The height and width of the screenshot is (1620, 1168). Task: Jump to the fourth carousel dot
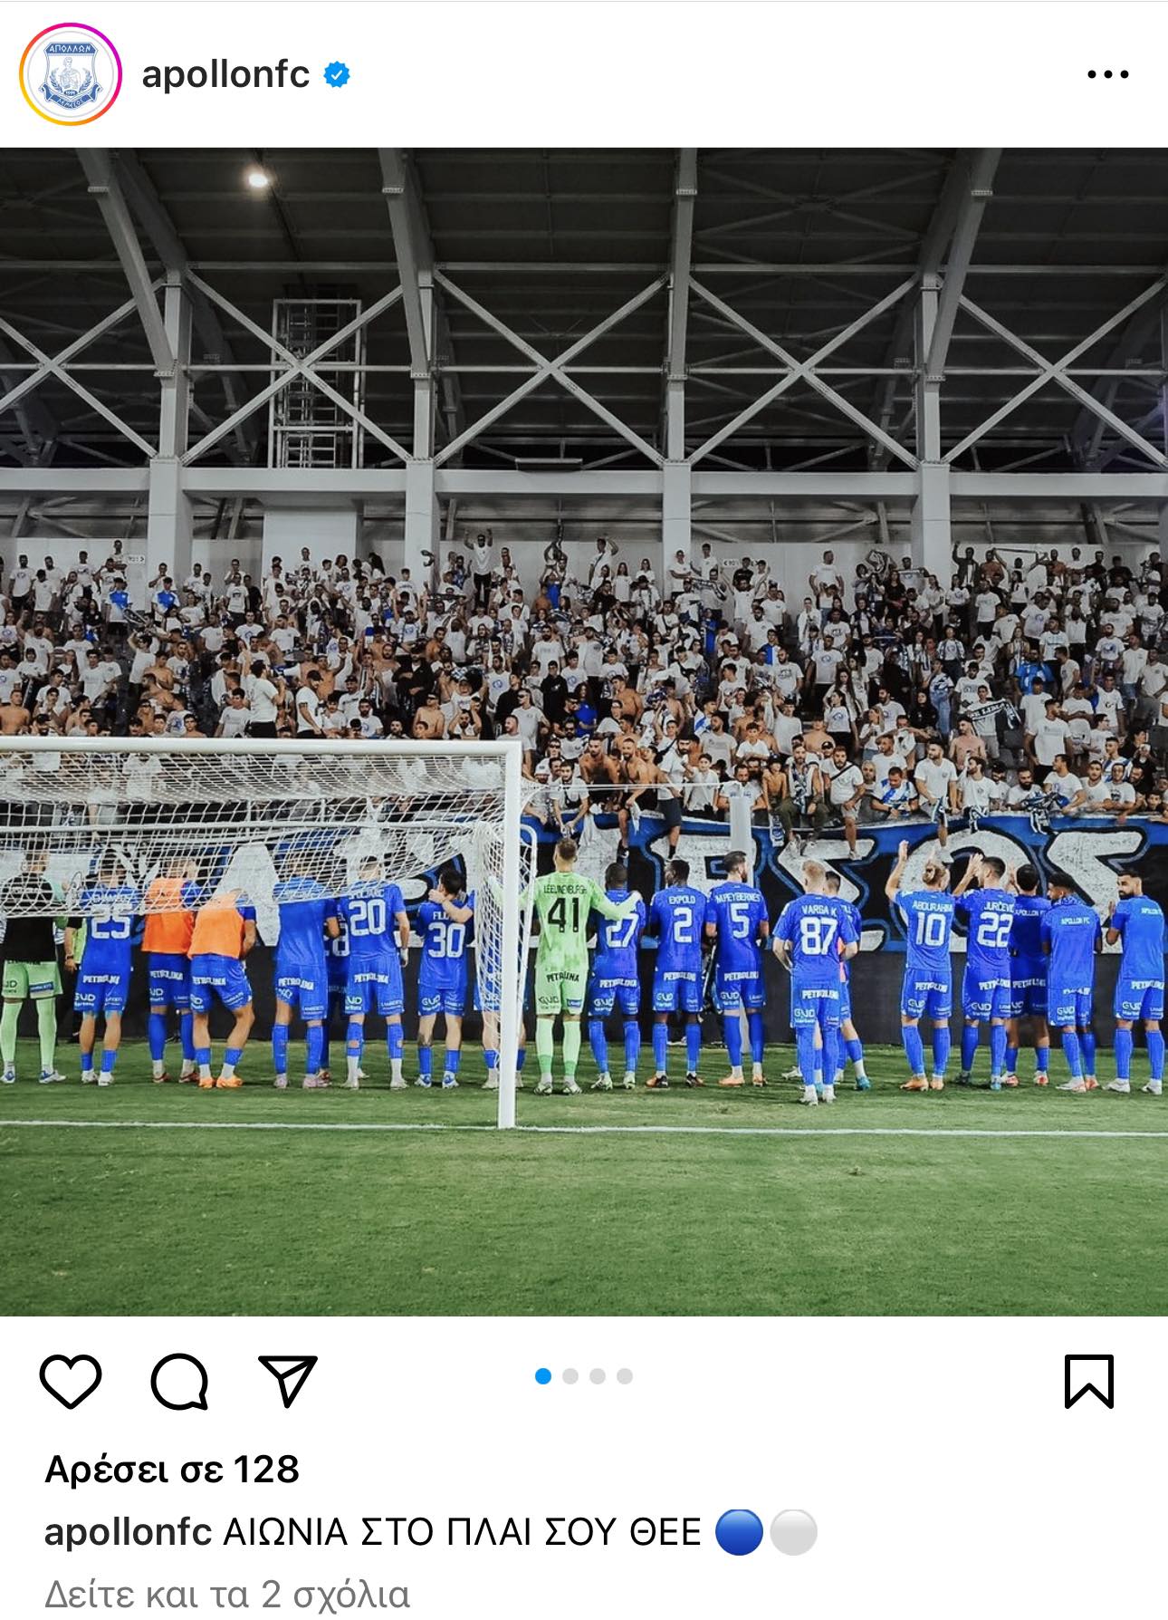coord(625,1376)
